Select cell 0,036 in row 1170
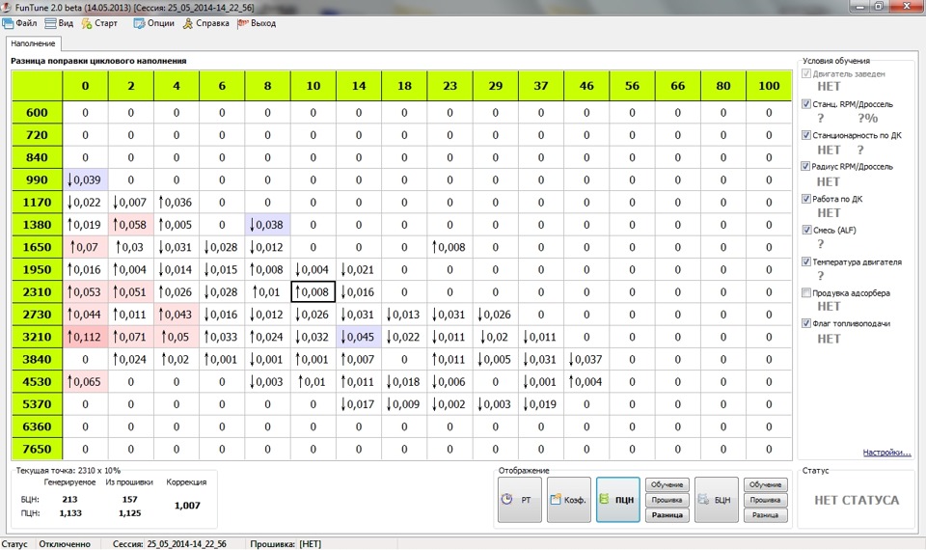926x550 pixels. 176,202
